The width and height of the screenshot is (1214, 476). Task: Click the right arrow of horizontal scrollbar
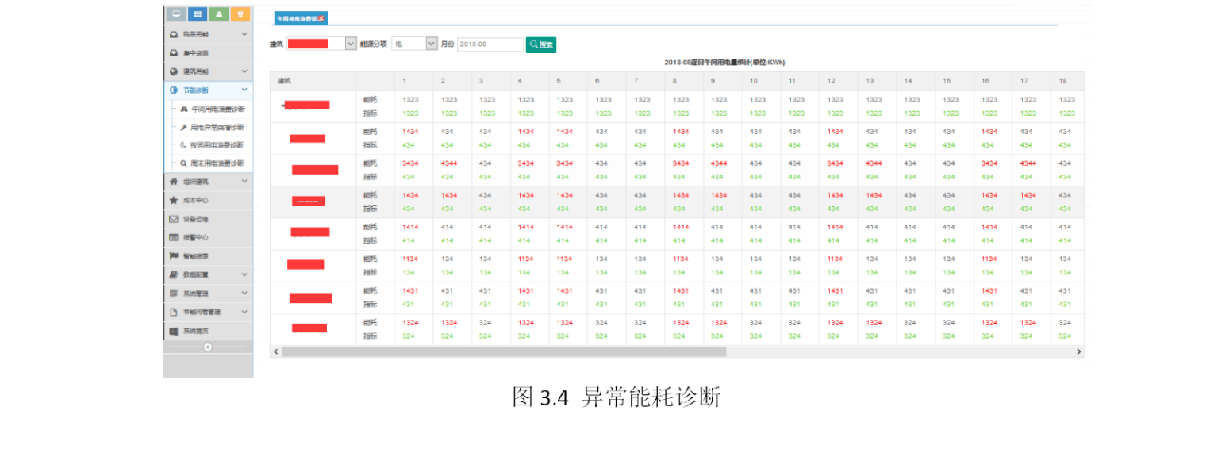pos(1078,351)
